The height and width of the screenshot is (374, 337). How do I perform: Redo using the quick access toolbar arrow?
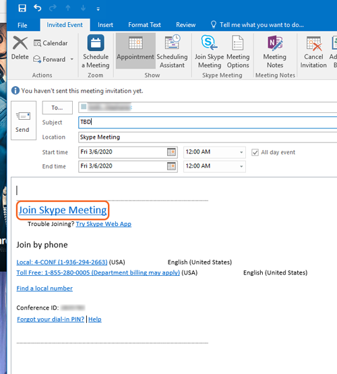click(x=53, y=8)
